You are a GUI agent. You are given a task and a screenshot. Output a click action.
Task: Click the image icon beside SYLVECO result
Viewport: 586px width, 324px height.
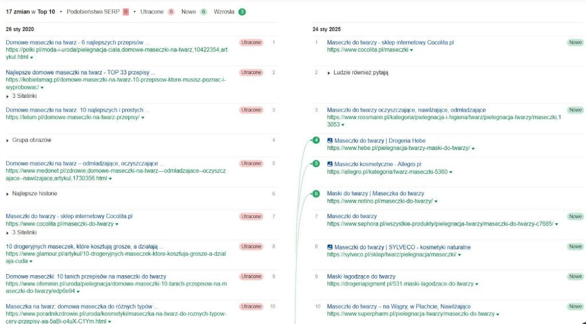click(x=330, y=247)
